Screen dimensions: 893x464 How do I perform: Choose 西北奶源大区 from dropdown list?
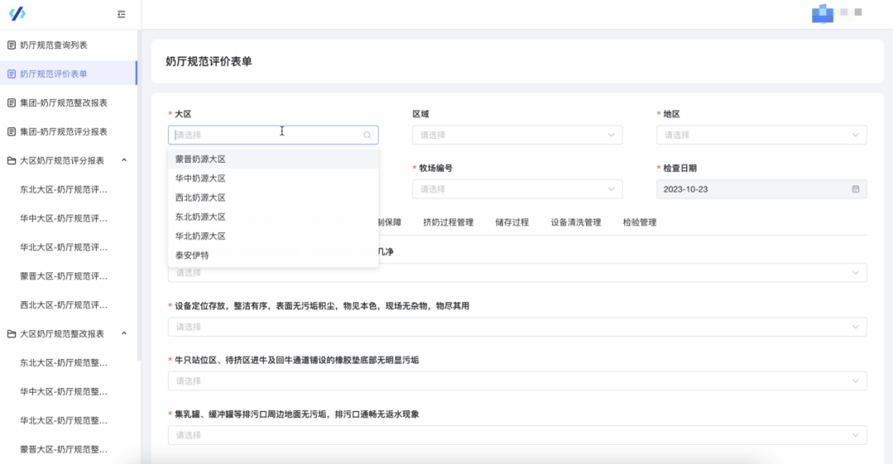[x=274, y=198]
